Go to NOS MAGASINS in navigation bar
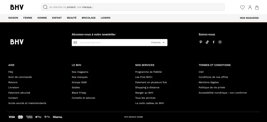This screenshot has height=122, width=267. click(249, 18)
